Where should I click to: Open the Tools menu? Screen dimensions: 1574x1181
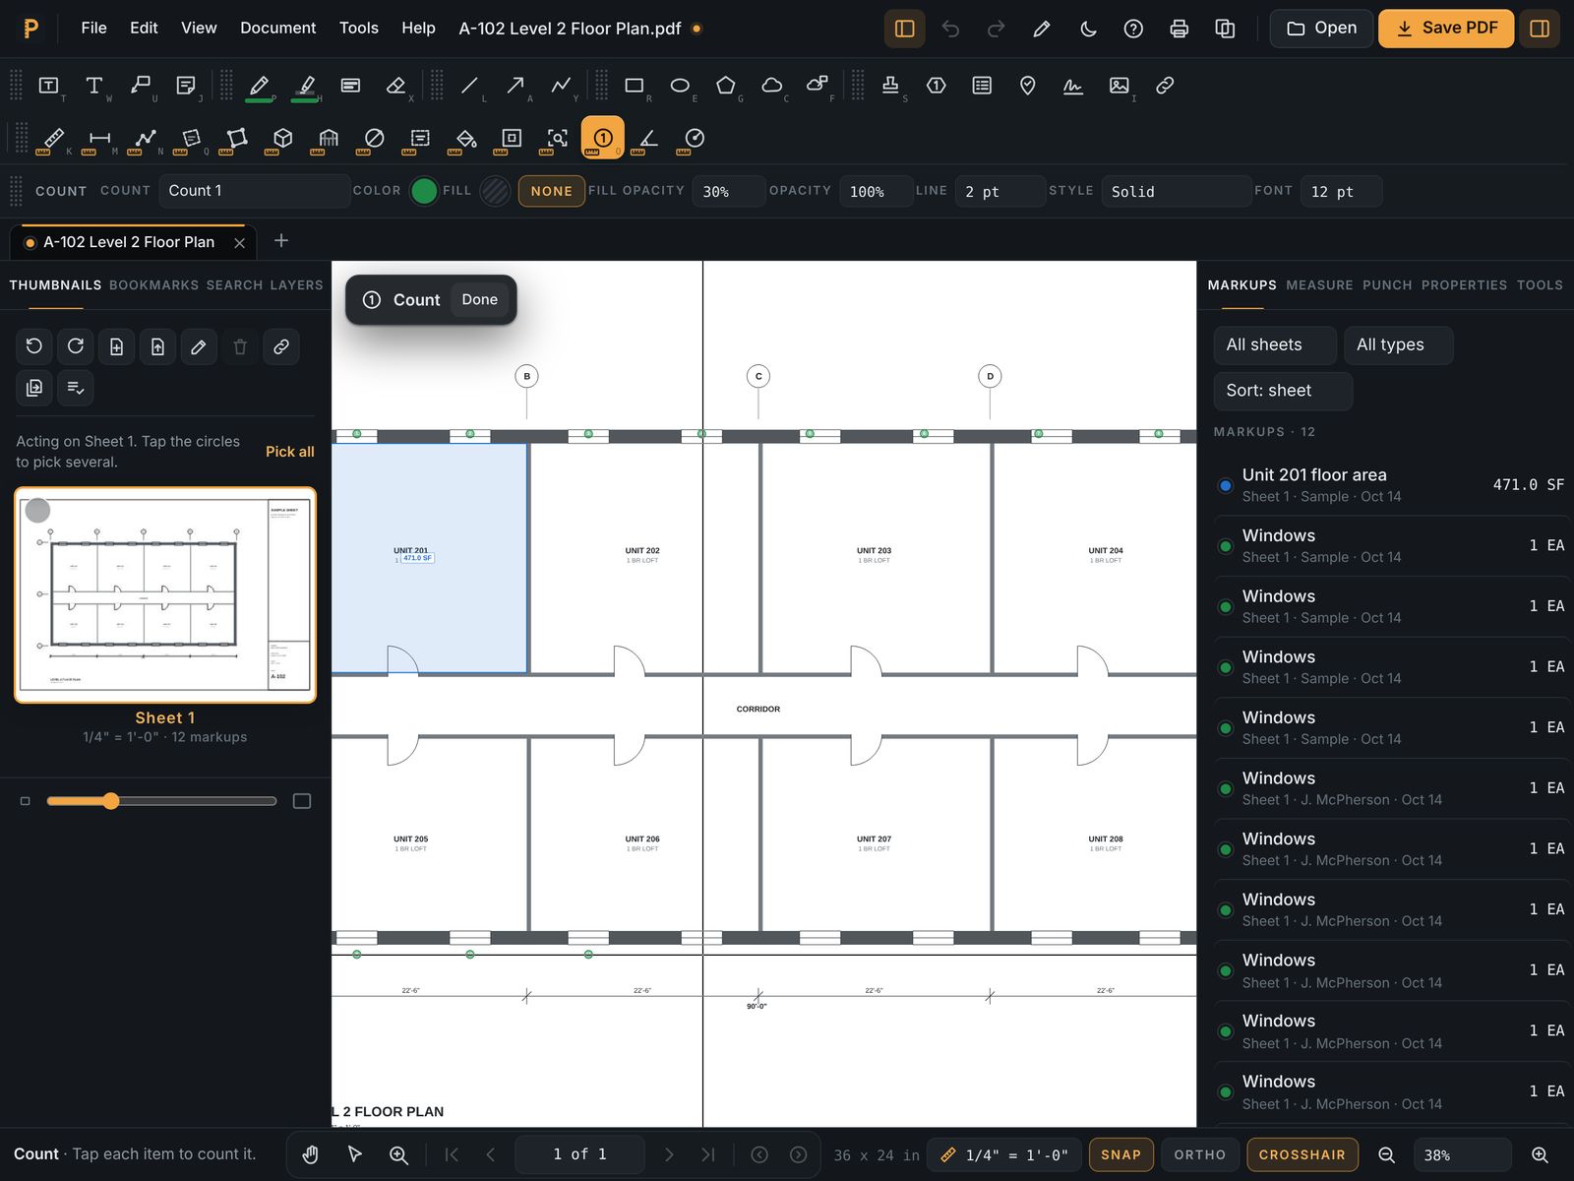click(x=358, y=29)
